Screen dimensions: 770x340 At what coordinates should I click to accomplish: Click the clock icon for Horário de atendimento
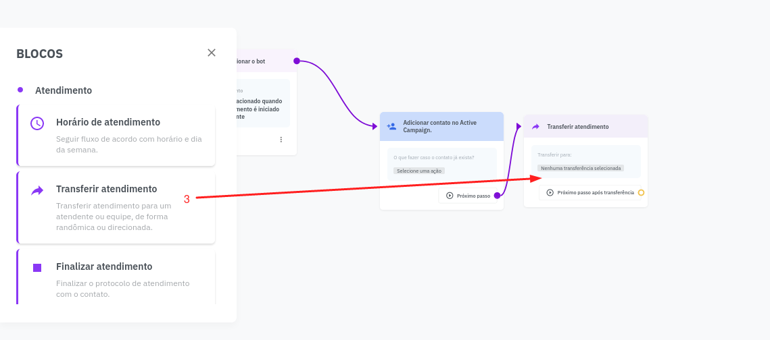[37, 123]
